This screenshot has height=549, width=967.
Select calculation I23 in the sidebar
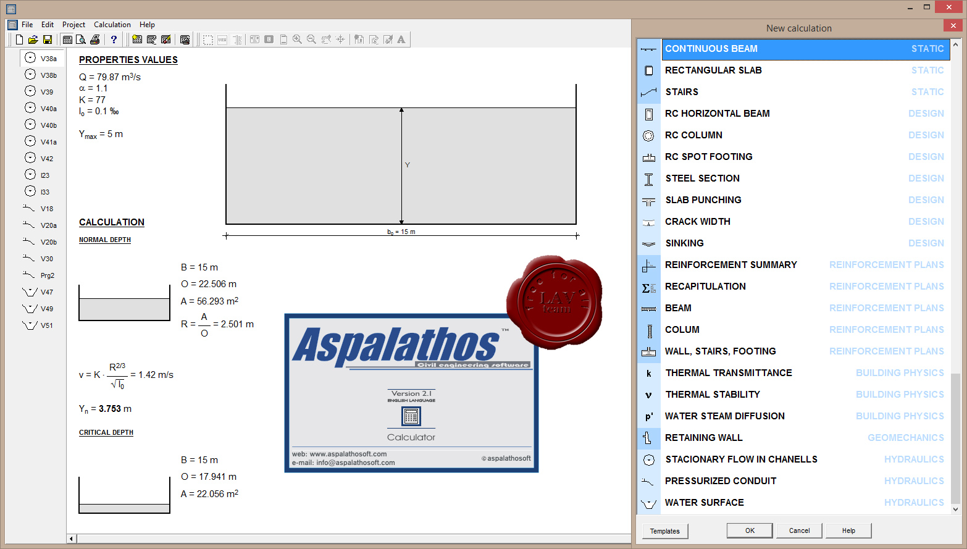coord(41,175)
